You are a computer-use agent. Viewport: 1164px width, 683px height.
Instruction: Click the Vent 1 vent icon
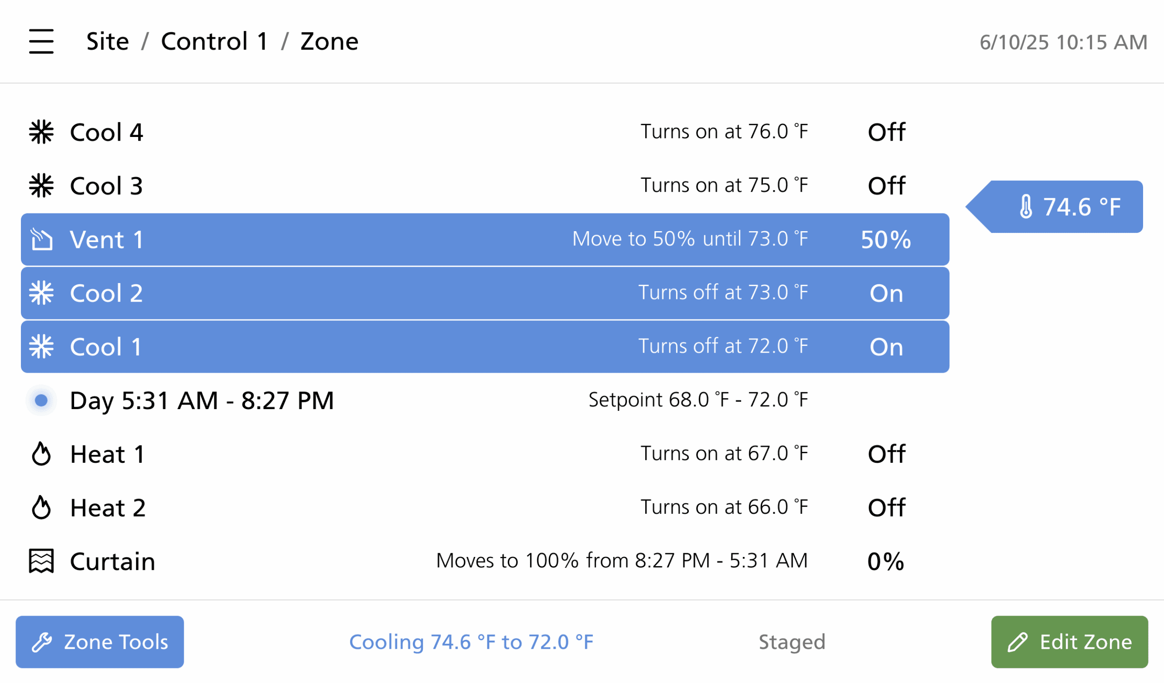pyautogui.click(x=41, y=239)
